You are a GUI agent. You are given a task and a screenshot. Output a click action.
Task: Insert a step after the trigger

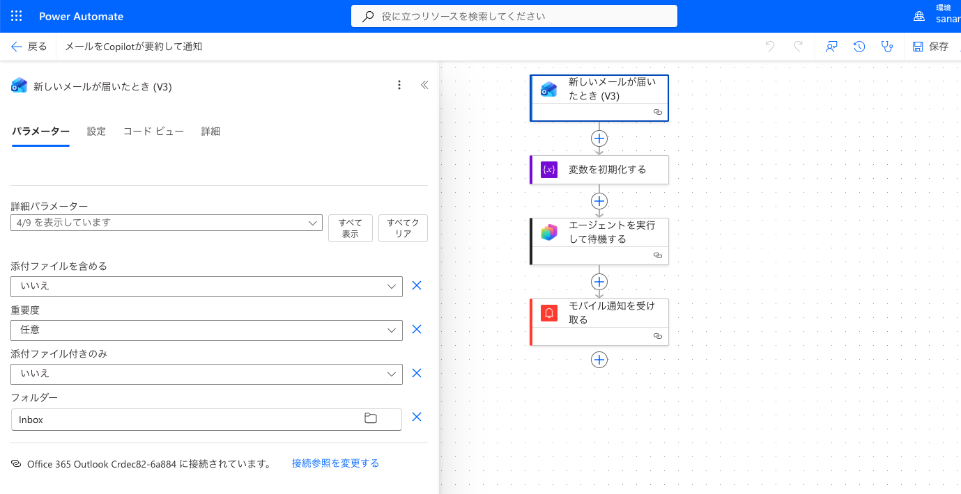(x=599, y=138)
